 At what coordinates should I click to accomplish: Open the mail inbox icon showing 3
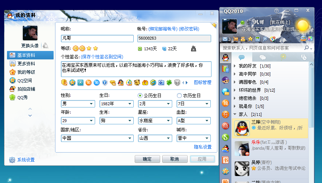pos(227,39)
